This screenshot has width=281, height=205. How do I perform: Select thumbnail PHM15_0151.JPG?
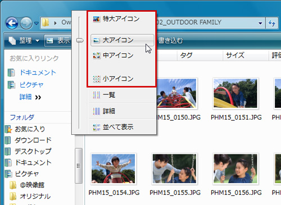[235, 94]
